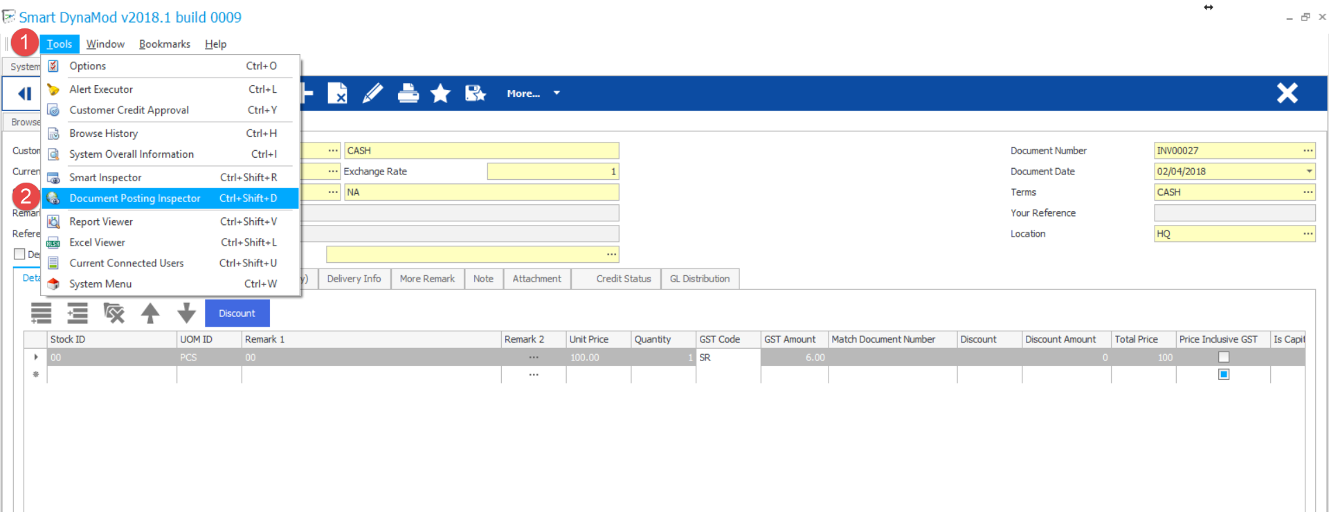Click the back navigation arrow icon
1329x512 pixels.
coord(25,93)
